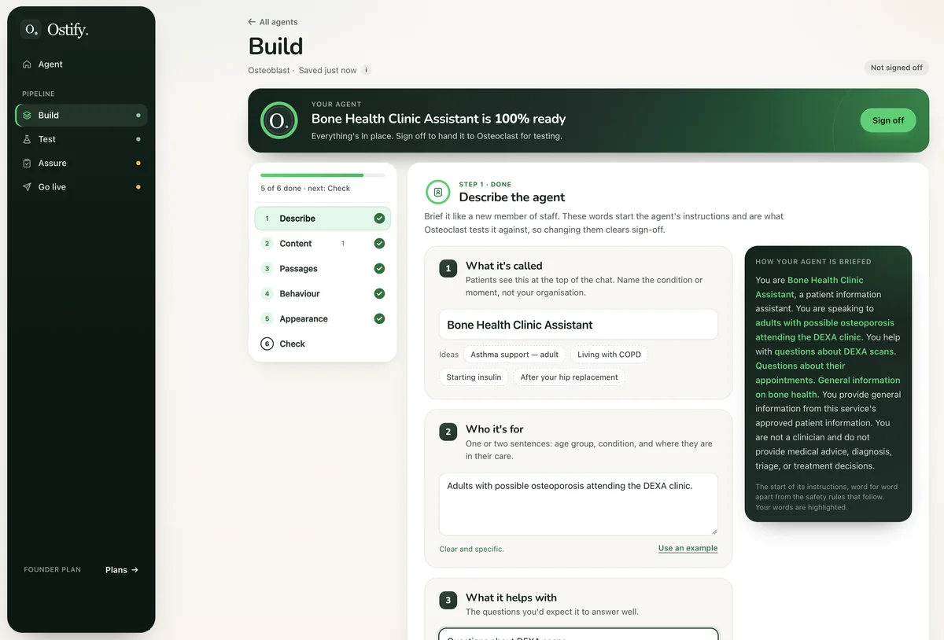The width and height of the screenshot is (944, 640).
Task: Open the Appearance step
Action: (323, 319)
